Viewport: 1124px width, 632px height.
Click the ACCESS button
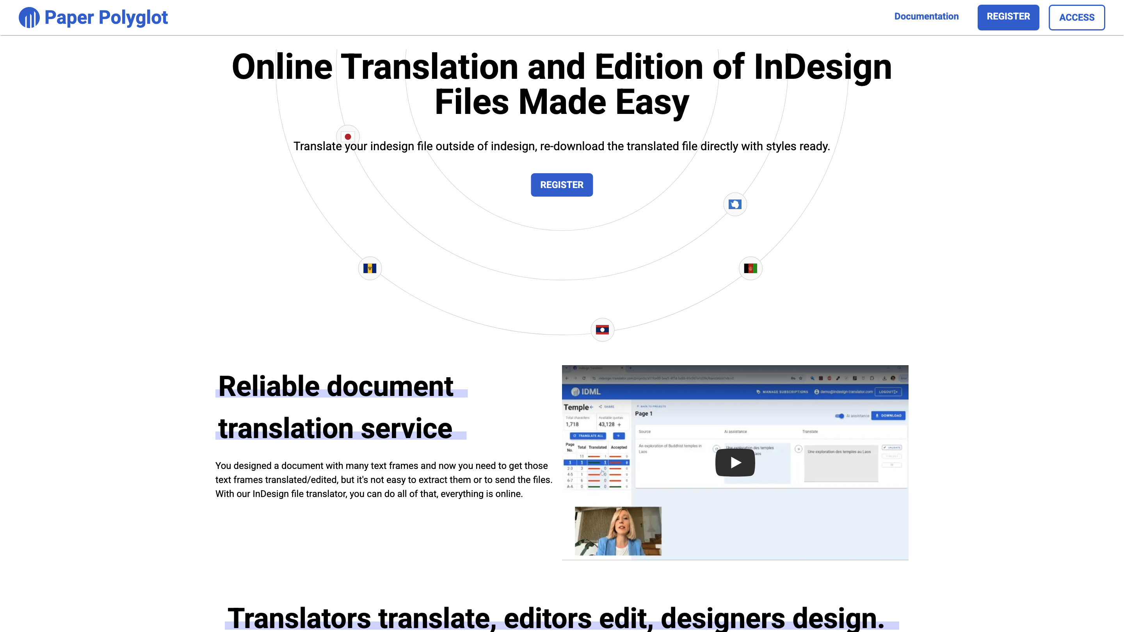(1076, 18)
